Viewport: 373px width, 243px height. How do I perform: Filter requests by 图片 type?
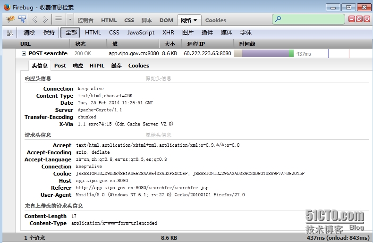pyautogui.click(x=188, y=33)
